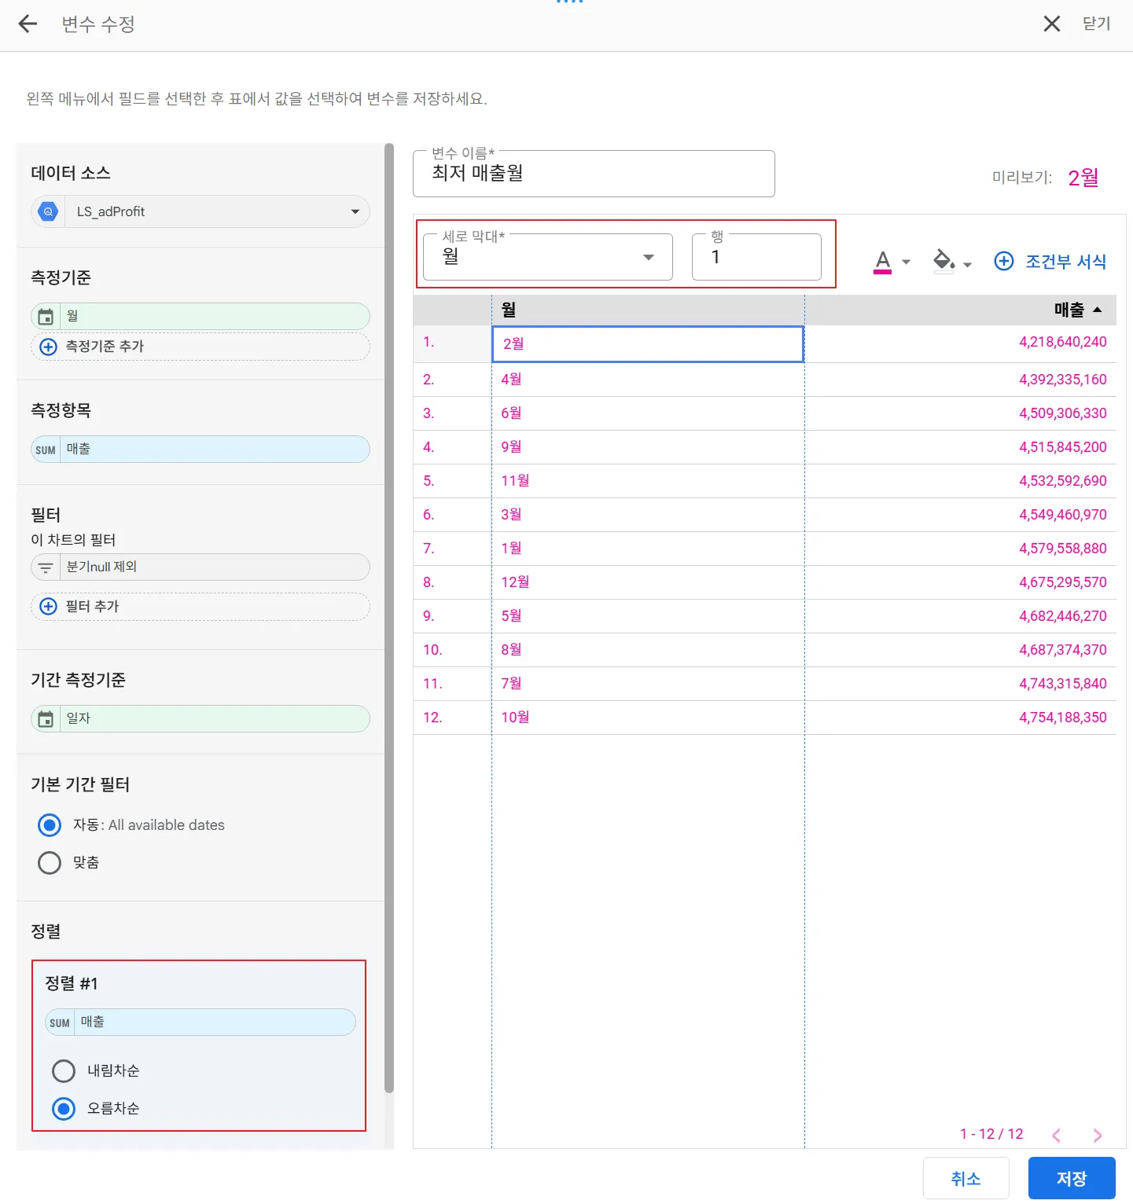The image size is (1133, 1204).
Task: Click the 행 row number input field
Action: (x=756, y=257)
